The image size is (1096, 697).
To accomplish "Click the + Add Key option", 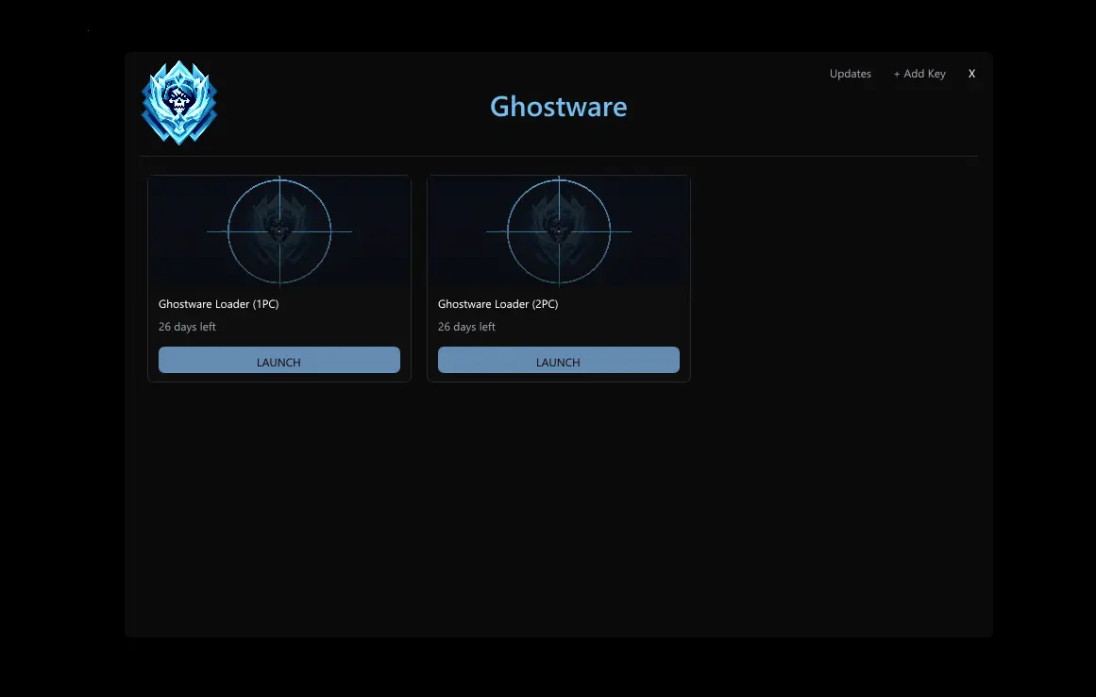I will point(919,74).
